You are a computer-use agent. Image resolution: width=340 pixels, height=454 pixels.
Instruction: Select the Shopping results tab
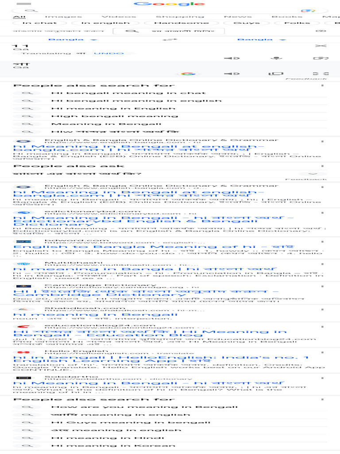pyautogui.click(x=180, y=17)
